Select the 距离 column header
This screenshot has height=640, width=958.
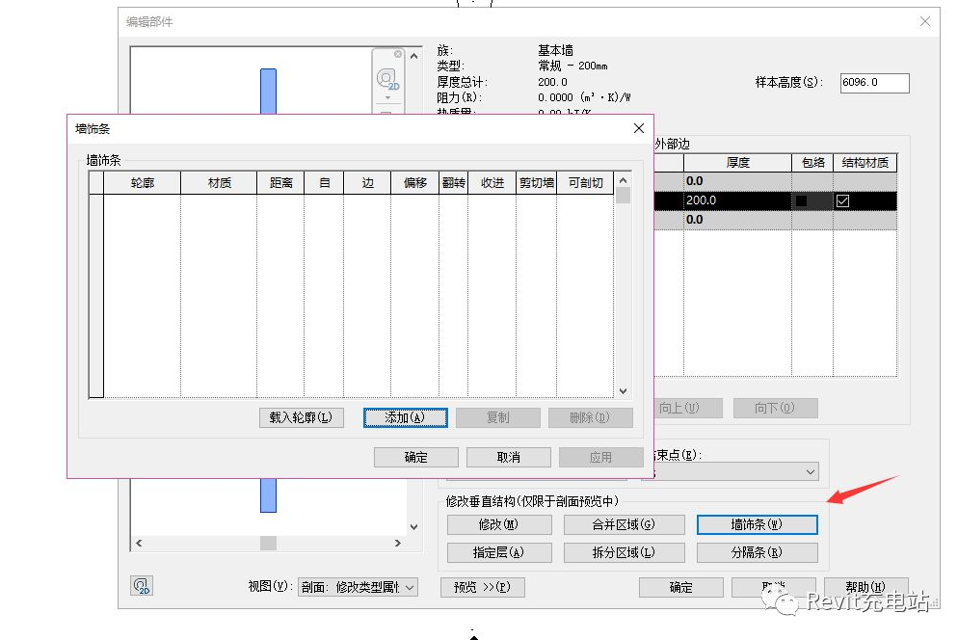click(x=280, y=183)
